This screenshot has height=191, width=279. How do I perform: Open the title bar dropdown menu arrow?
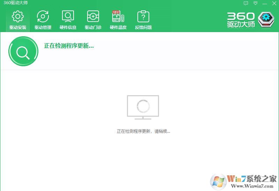[x=256, y=3]
